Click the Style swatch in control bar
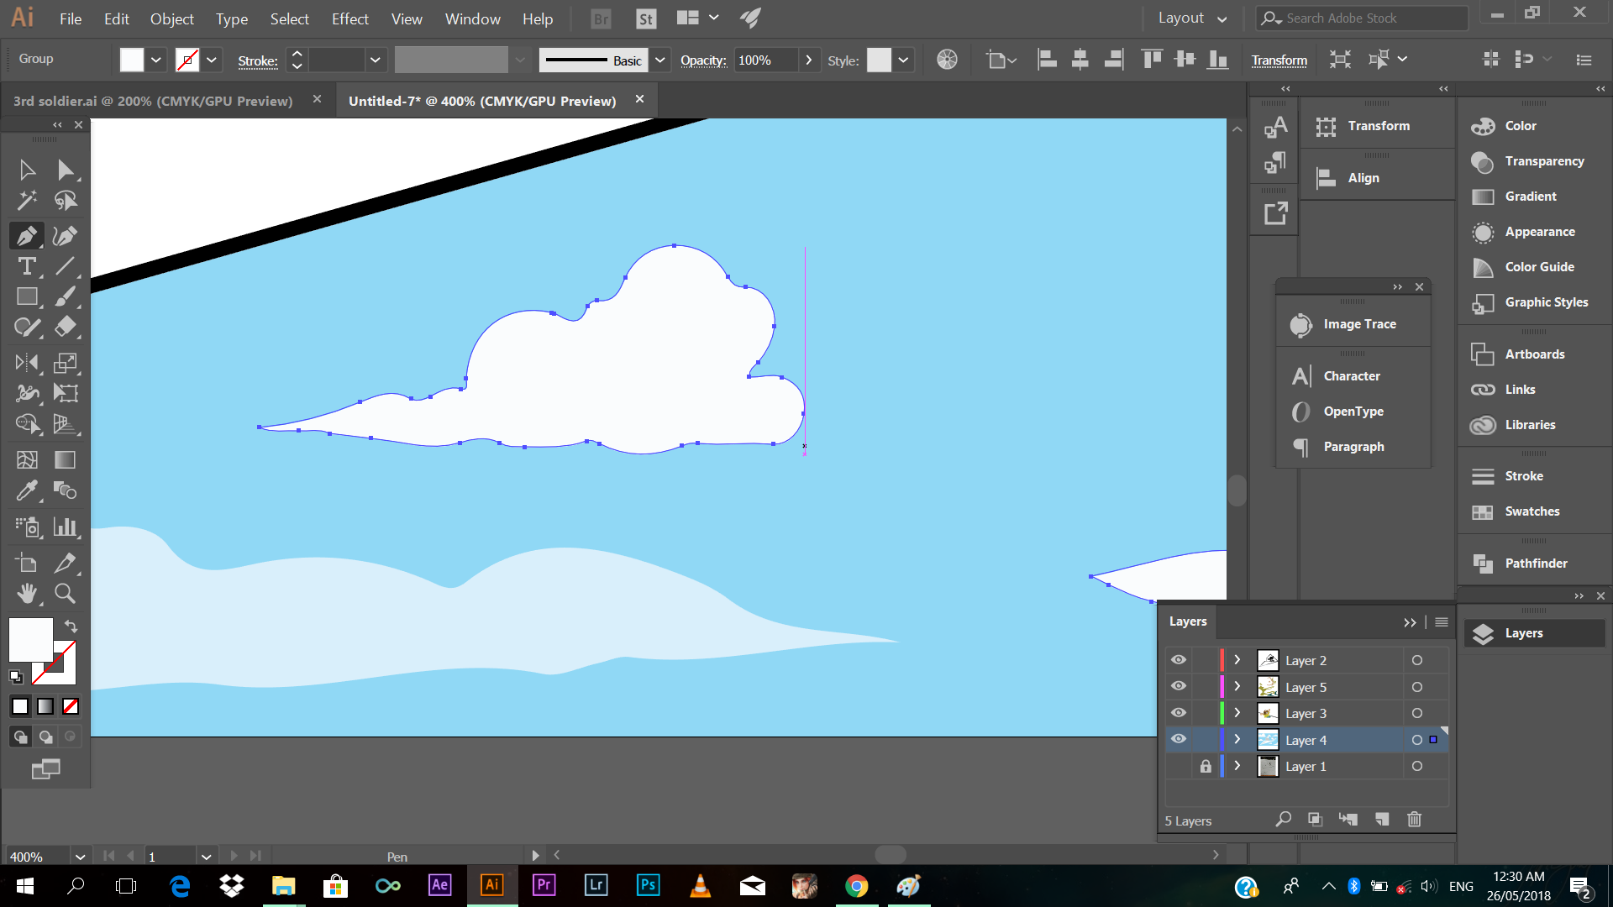 [x=879, y=60]
